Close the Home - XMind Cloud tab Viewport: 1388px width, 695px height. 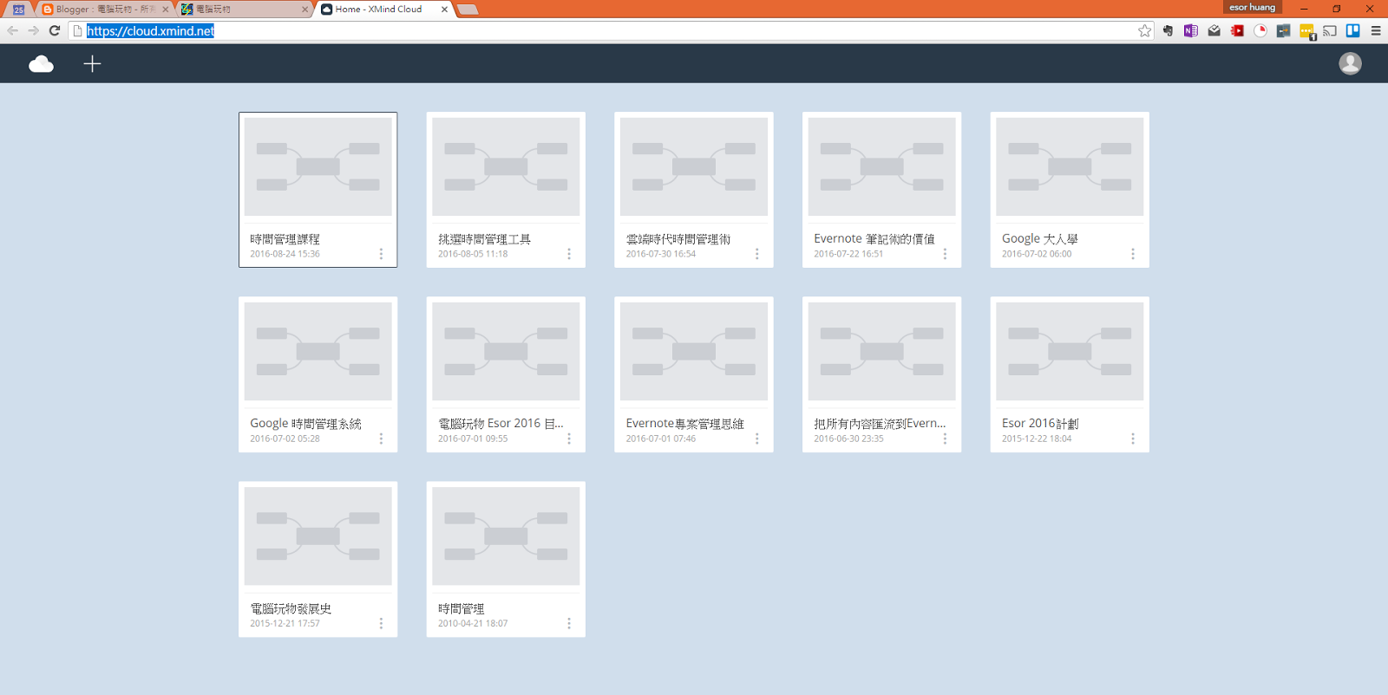coord(445,10)
